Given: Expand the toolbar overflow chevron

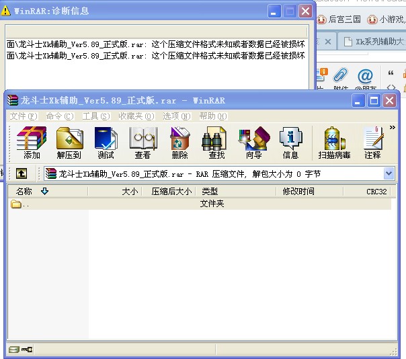Looking at the screenshot, I should 393,127.
